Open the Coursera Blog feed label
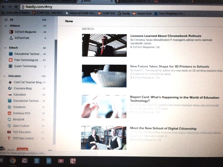The image size is (223, 167). (23, 88)
